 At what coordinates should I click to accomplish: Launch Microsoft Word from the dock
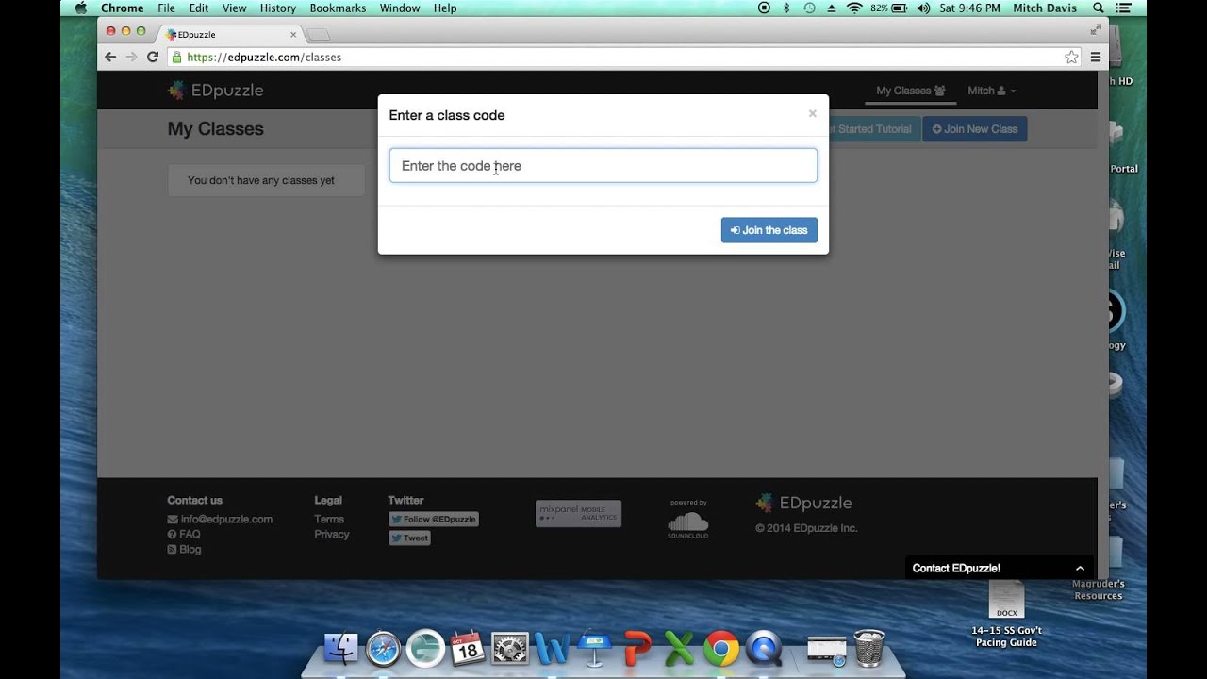pos(552,648)
